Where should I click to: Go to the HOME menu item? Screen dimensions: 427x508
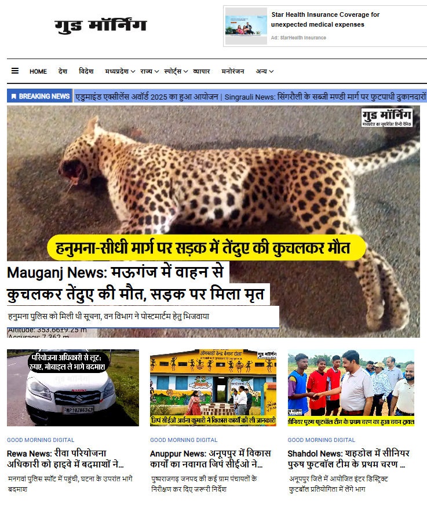pyautogui.click(x=38, y=71)
